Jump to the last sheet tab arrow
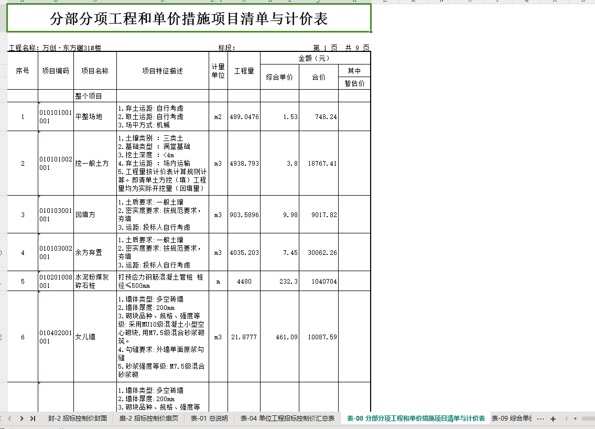 (x=33, y=419)
